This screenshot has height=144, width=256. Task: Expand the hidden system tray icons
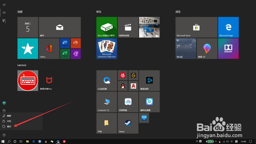[x=216, y=141]
